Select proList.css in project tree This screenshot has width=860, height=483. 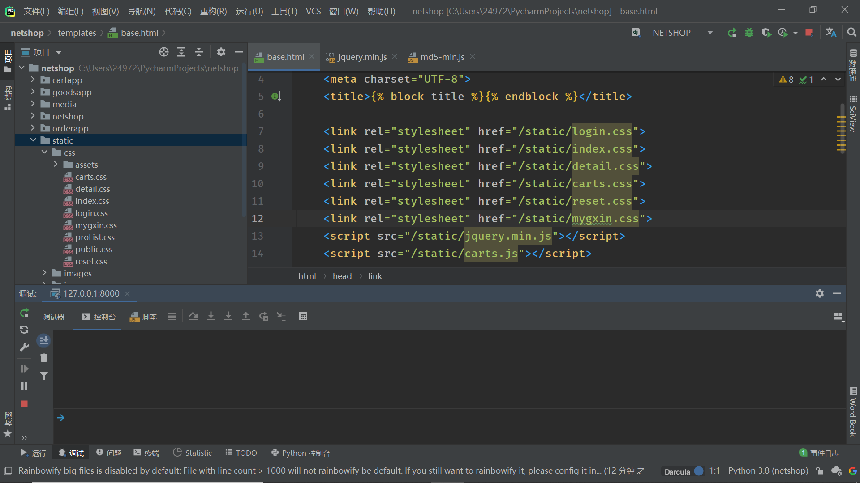95,237
